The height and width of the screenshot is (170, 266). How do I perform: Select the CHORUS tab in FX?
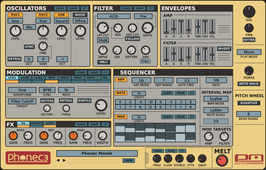pyautogui.click(x=36, y=123)
